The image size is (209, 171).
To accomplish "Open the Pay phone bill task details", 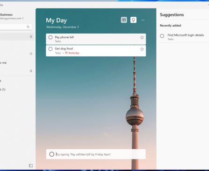I will [x=96, y=39].
